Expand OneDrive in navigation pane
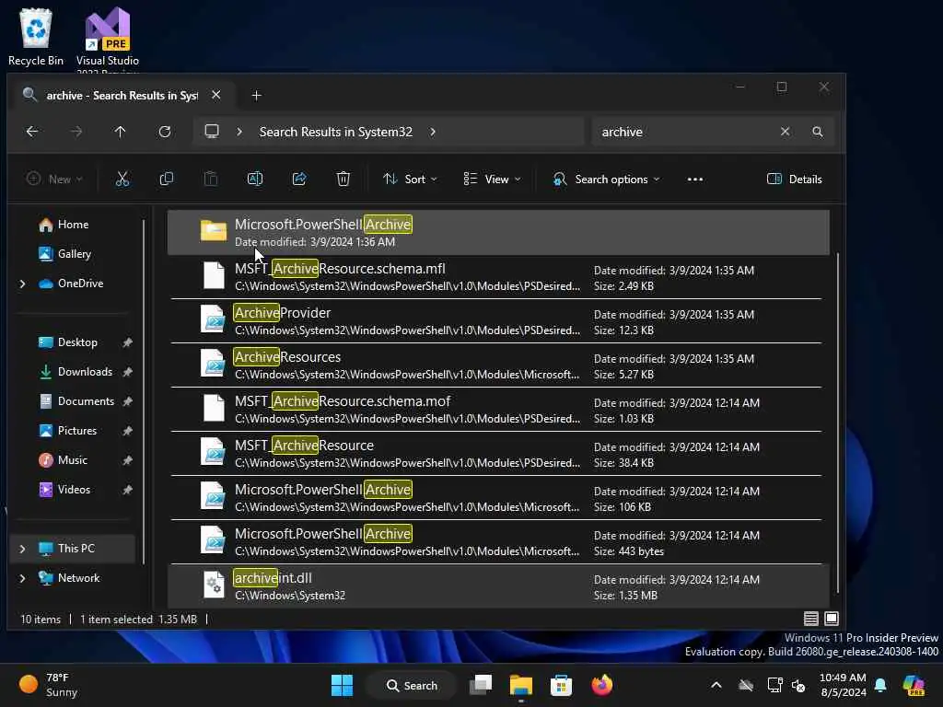943x707 pixels. point(23,284)
